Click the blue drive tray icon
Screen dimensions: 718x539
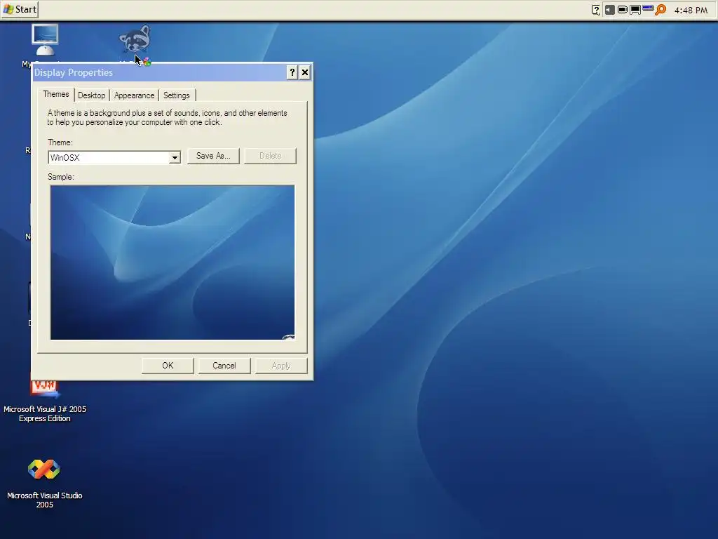(647, 8)
